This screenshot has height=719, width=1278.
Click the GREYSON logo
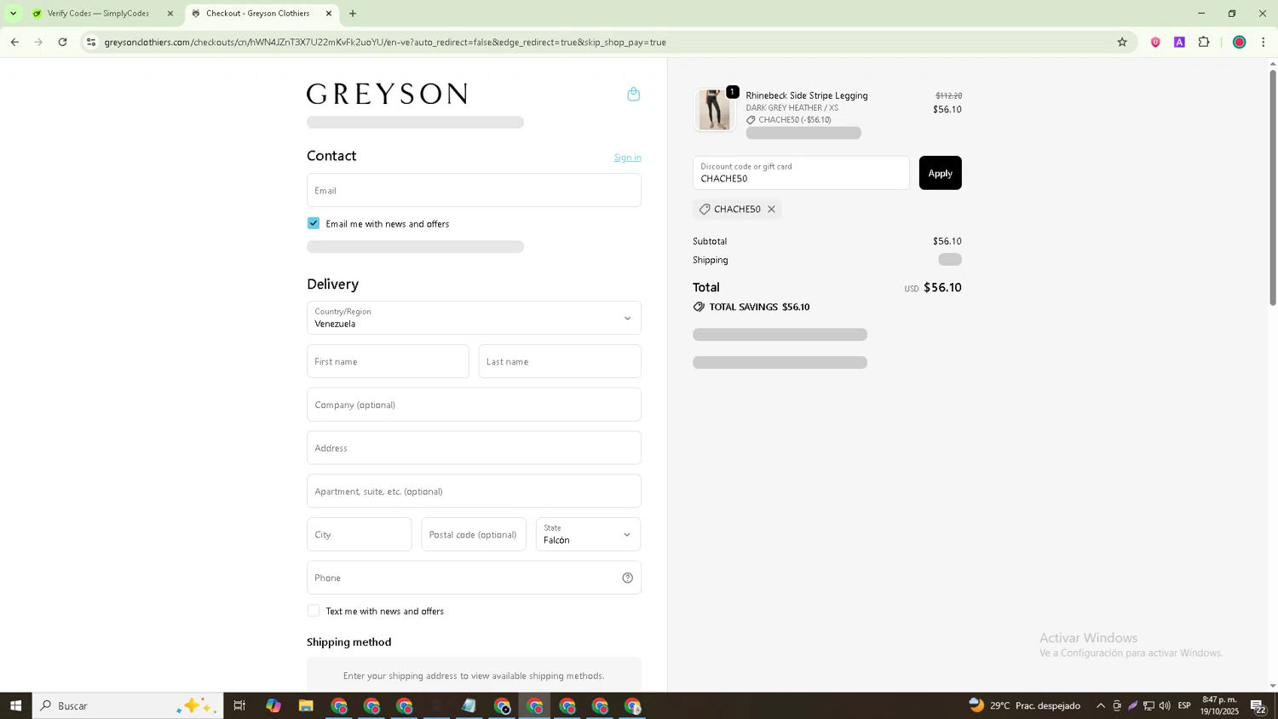coord(387,94)
